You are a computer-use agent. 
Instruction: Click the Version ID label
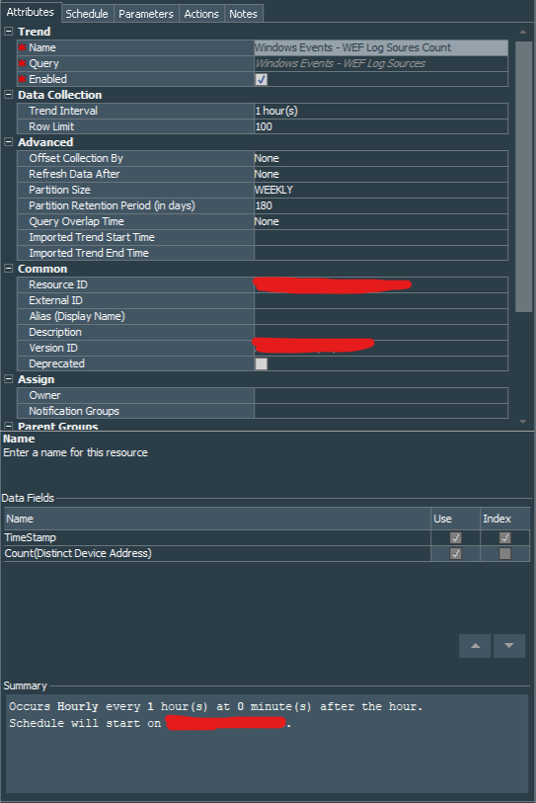click(x=52, y=348)
